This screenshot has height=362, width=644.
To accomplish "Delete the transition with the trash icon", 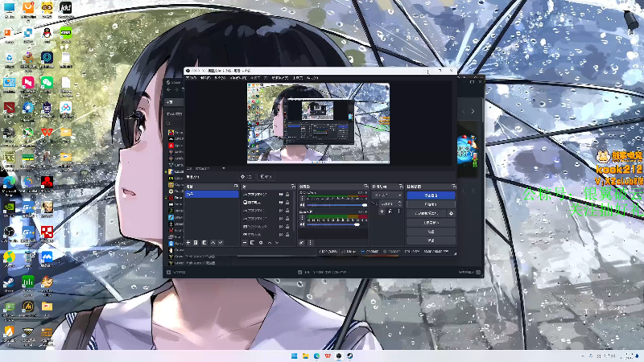I will coord(390,212).
